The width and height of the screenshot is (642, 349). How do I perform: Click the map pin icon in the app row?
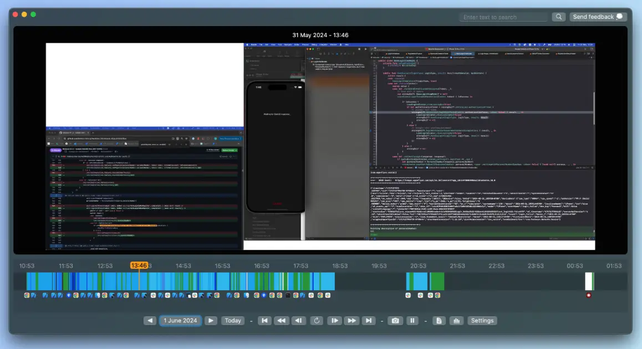coord(68,295)
